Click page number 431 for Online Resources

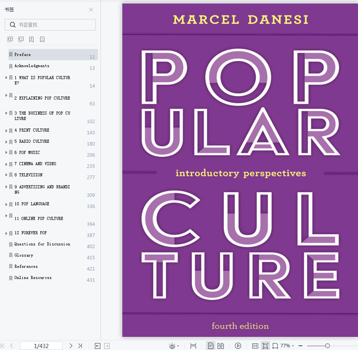coord(91,280)
